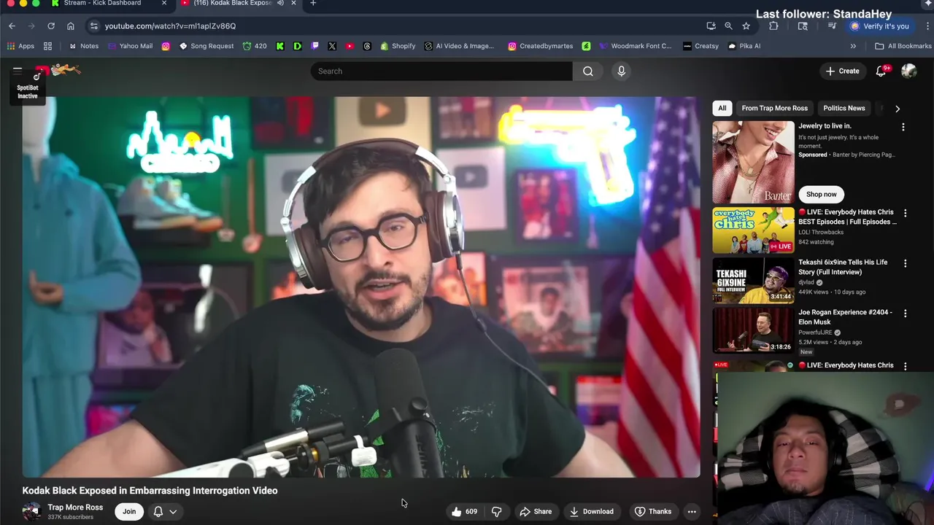Open zoom magnifier in address bar
Viewport: 934px width, 525px height.
click(x=728, y=26)
